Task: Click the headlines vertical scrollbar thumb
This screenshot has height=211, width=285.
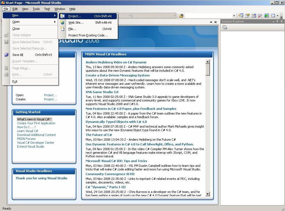Action: pyautogui.click(x=207, y=70)
